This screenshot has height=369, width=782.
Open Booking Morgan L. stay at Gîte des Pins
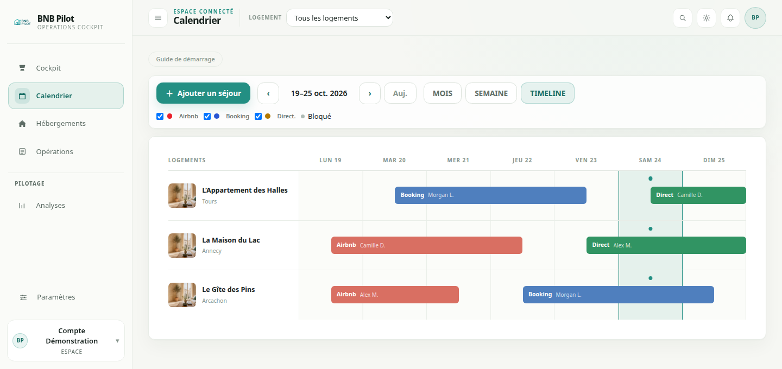[x=619, y=295]
